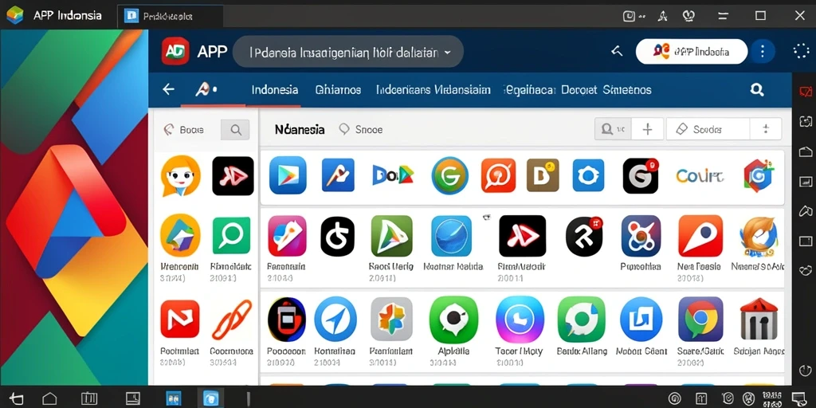Screen dimensions: 816x408
Task: Click the highlighted blue app in bottom taskbar
Action: point(210,398)
